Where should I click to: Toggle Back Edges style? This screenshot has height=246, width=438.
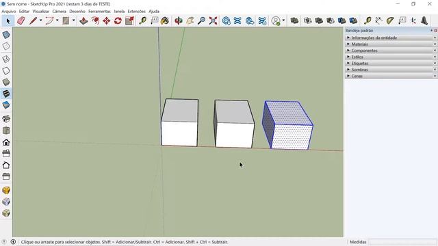[6, 46]
